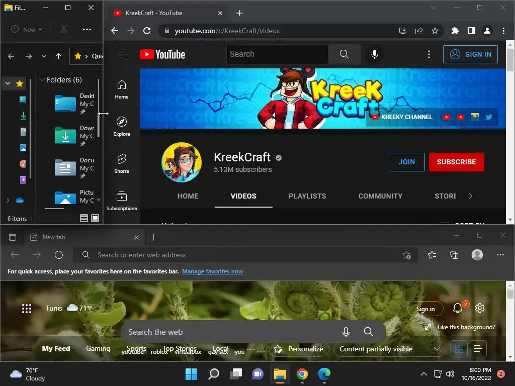Click Edge voice search microphone
This screenshot has height=386, width=515.
346,332
